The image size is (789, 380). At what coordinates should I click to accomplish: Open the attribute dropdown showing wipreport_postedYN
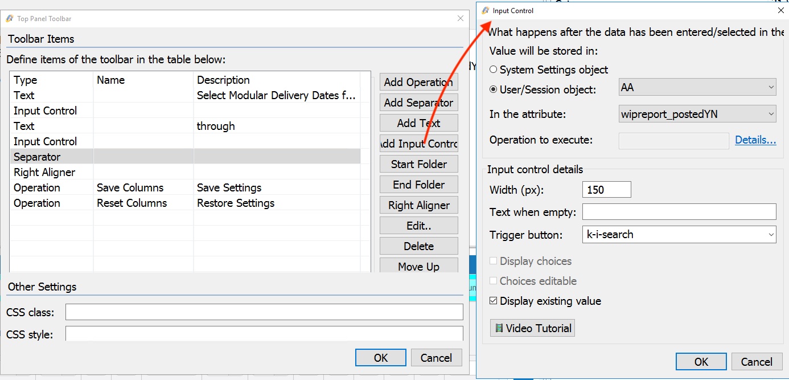697,114
